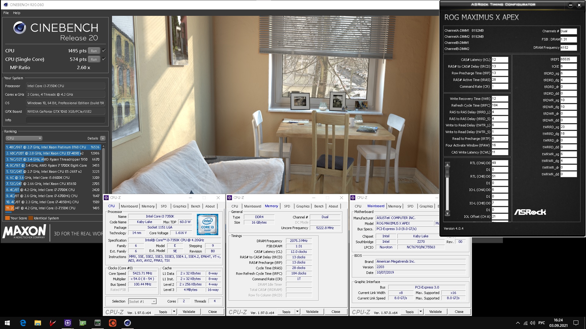The width and height of the screenshot is (586, 329).
Task: Click the ASRock logo in Timing Configurator
Action: point(530,212)
